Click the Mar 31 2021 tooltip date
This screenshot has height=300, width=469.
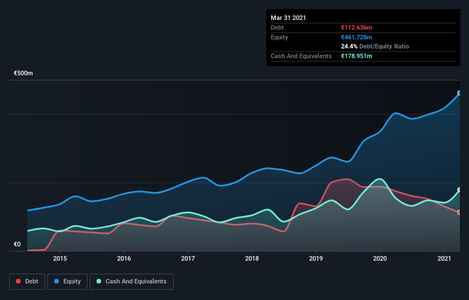tap(288, 18)
